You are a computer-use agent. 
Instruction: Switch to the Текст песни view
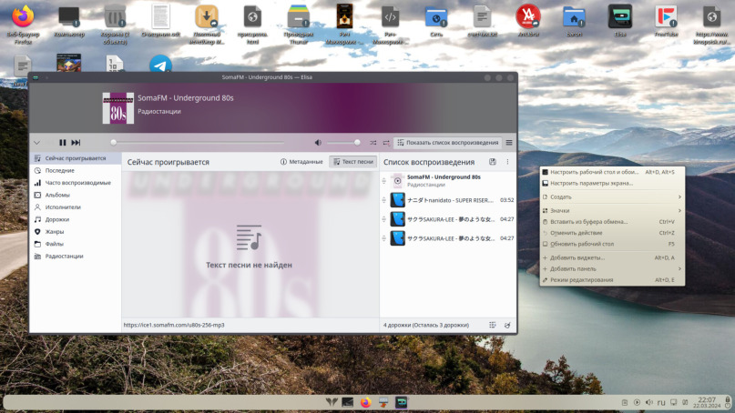click(352, 162)
